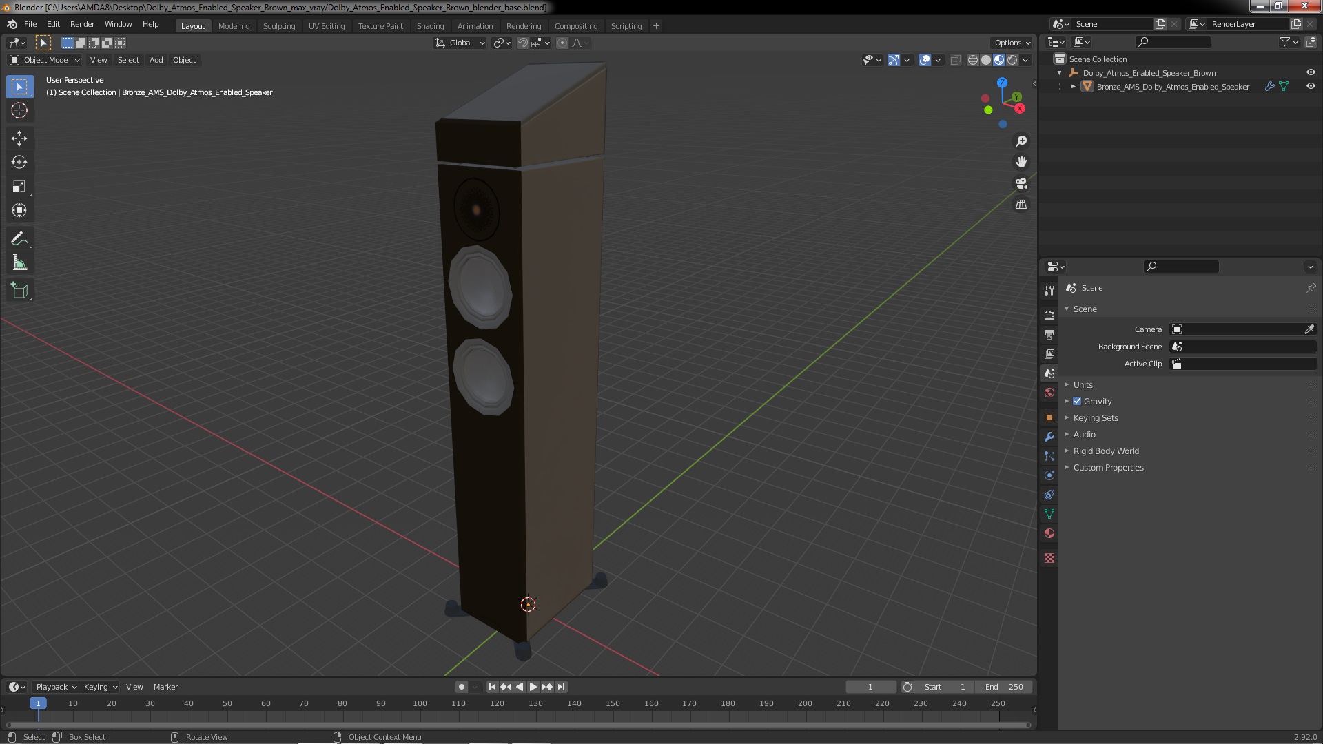Toggle snapping magnet icon
The height and width of the screenshot is (744, 1323).
tap(523, 43)
